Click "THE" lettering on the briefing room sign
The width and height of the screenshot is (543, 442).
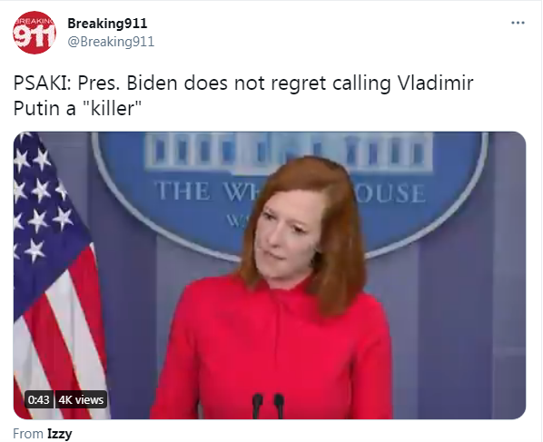click(183, 192)
